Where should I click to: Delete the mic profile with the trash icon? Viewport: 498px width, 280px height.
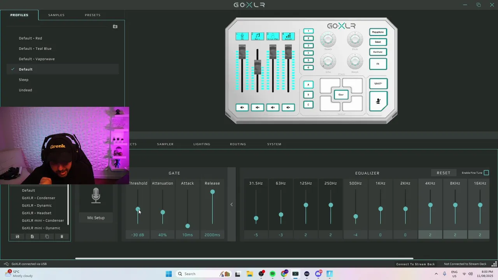pos(61,236)
